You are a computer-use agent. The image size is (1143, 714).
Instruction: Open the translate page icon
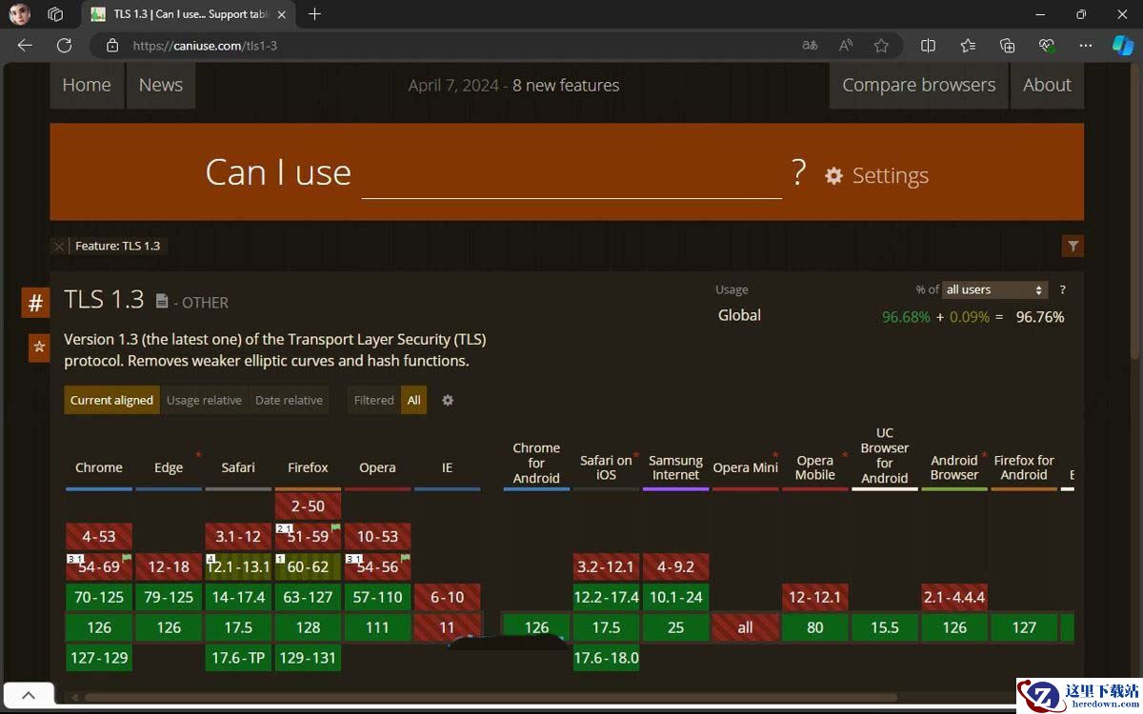coord(810,45)
